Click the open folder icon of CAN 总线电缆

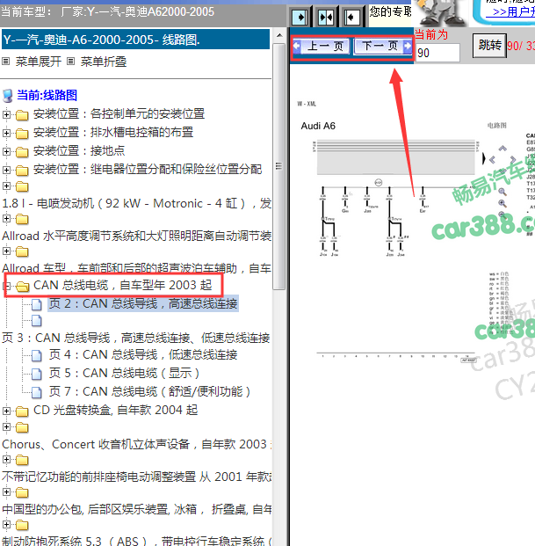coord(23,287)
